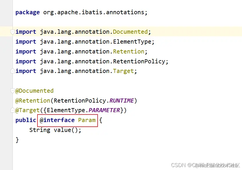This screenshot has height=170, width=242.
Task: Click the RUNTIME constant
Action: click(121, 101)
